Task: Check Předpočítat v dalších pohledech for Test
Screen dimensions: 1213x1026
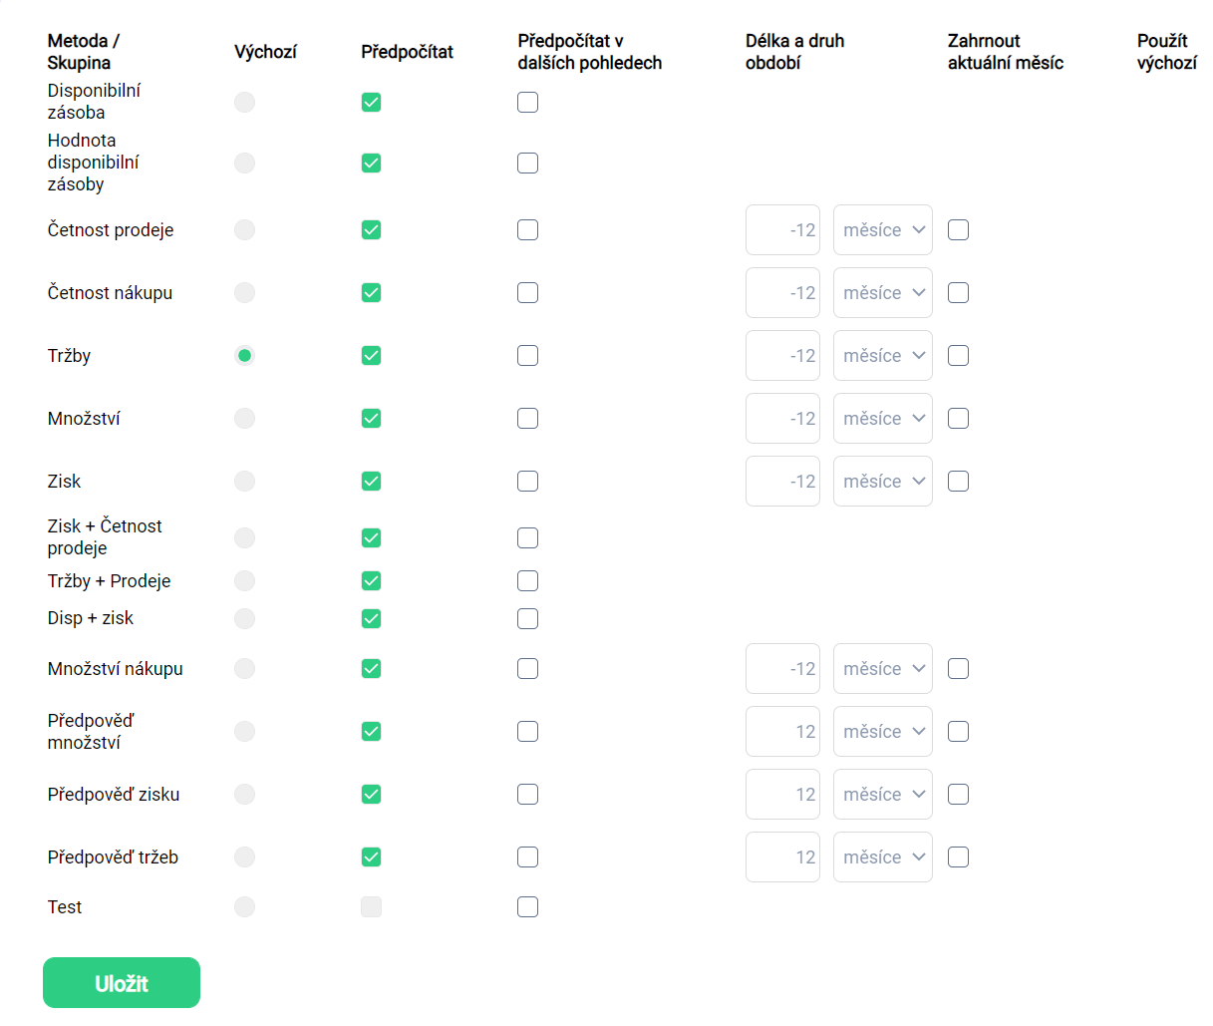Action: tap(528, 907)
